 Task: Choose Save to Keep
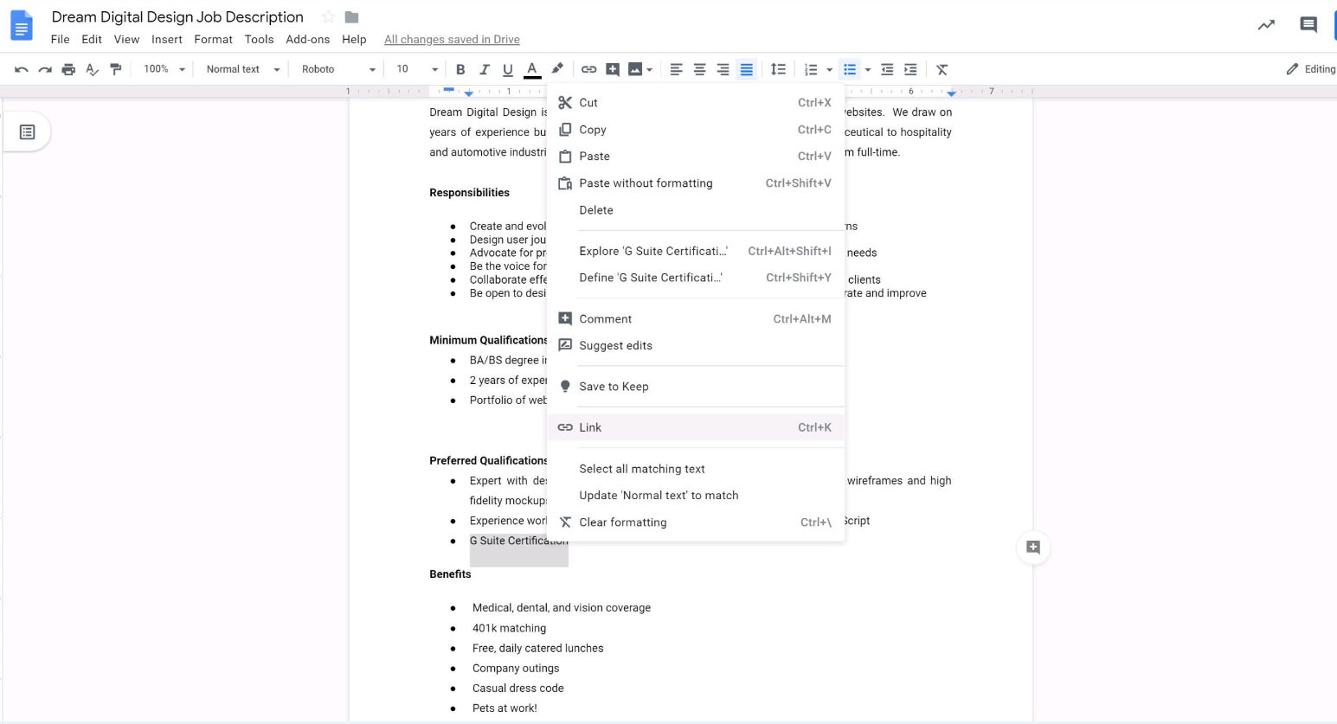tap(696, 387)
